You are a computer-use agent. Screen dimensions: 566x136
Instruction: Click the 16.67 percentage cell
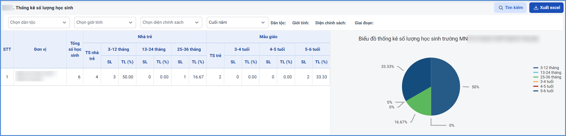point(198,77)
